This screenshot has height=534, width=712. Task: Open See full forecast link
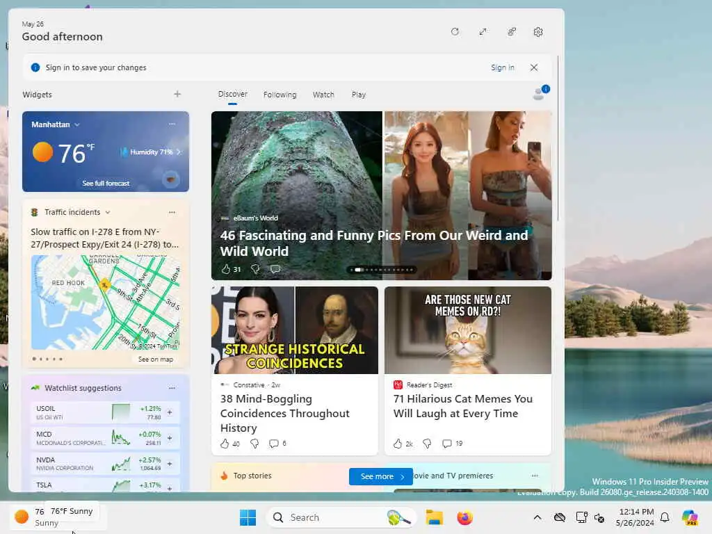[106, 184]
